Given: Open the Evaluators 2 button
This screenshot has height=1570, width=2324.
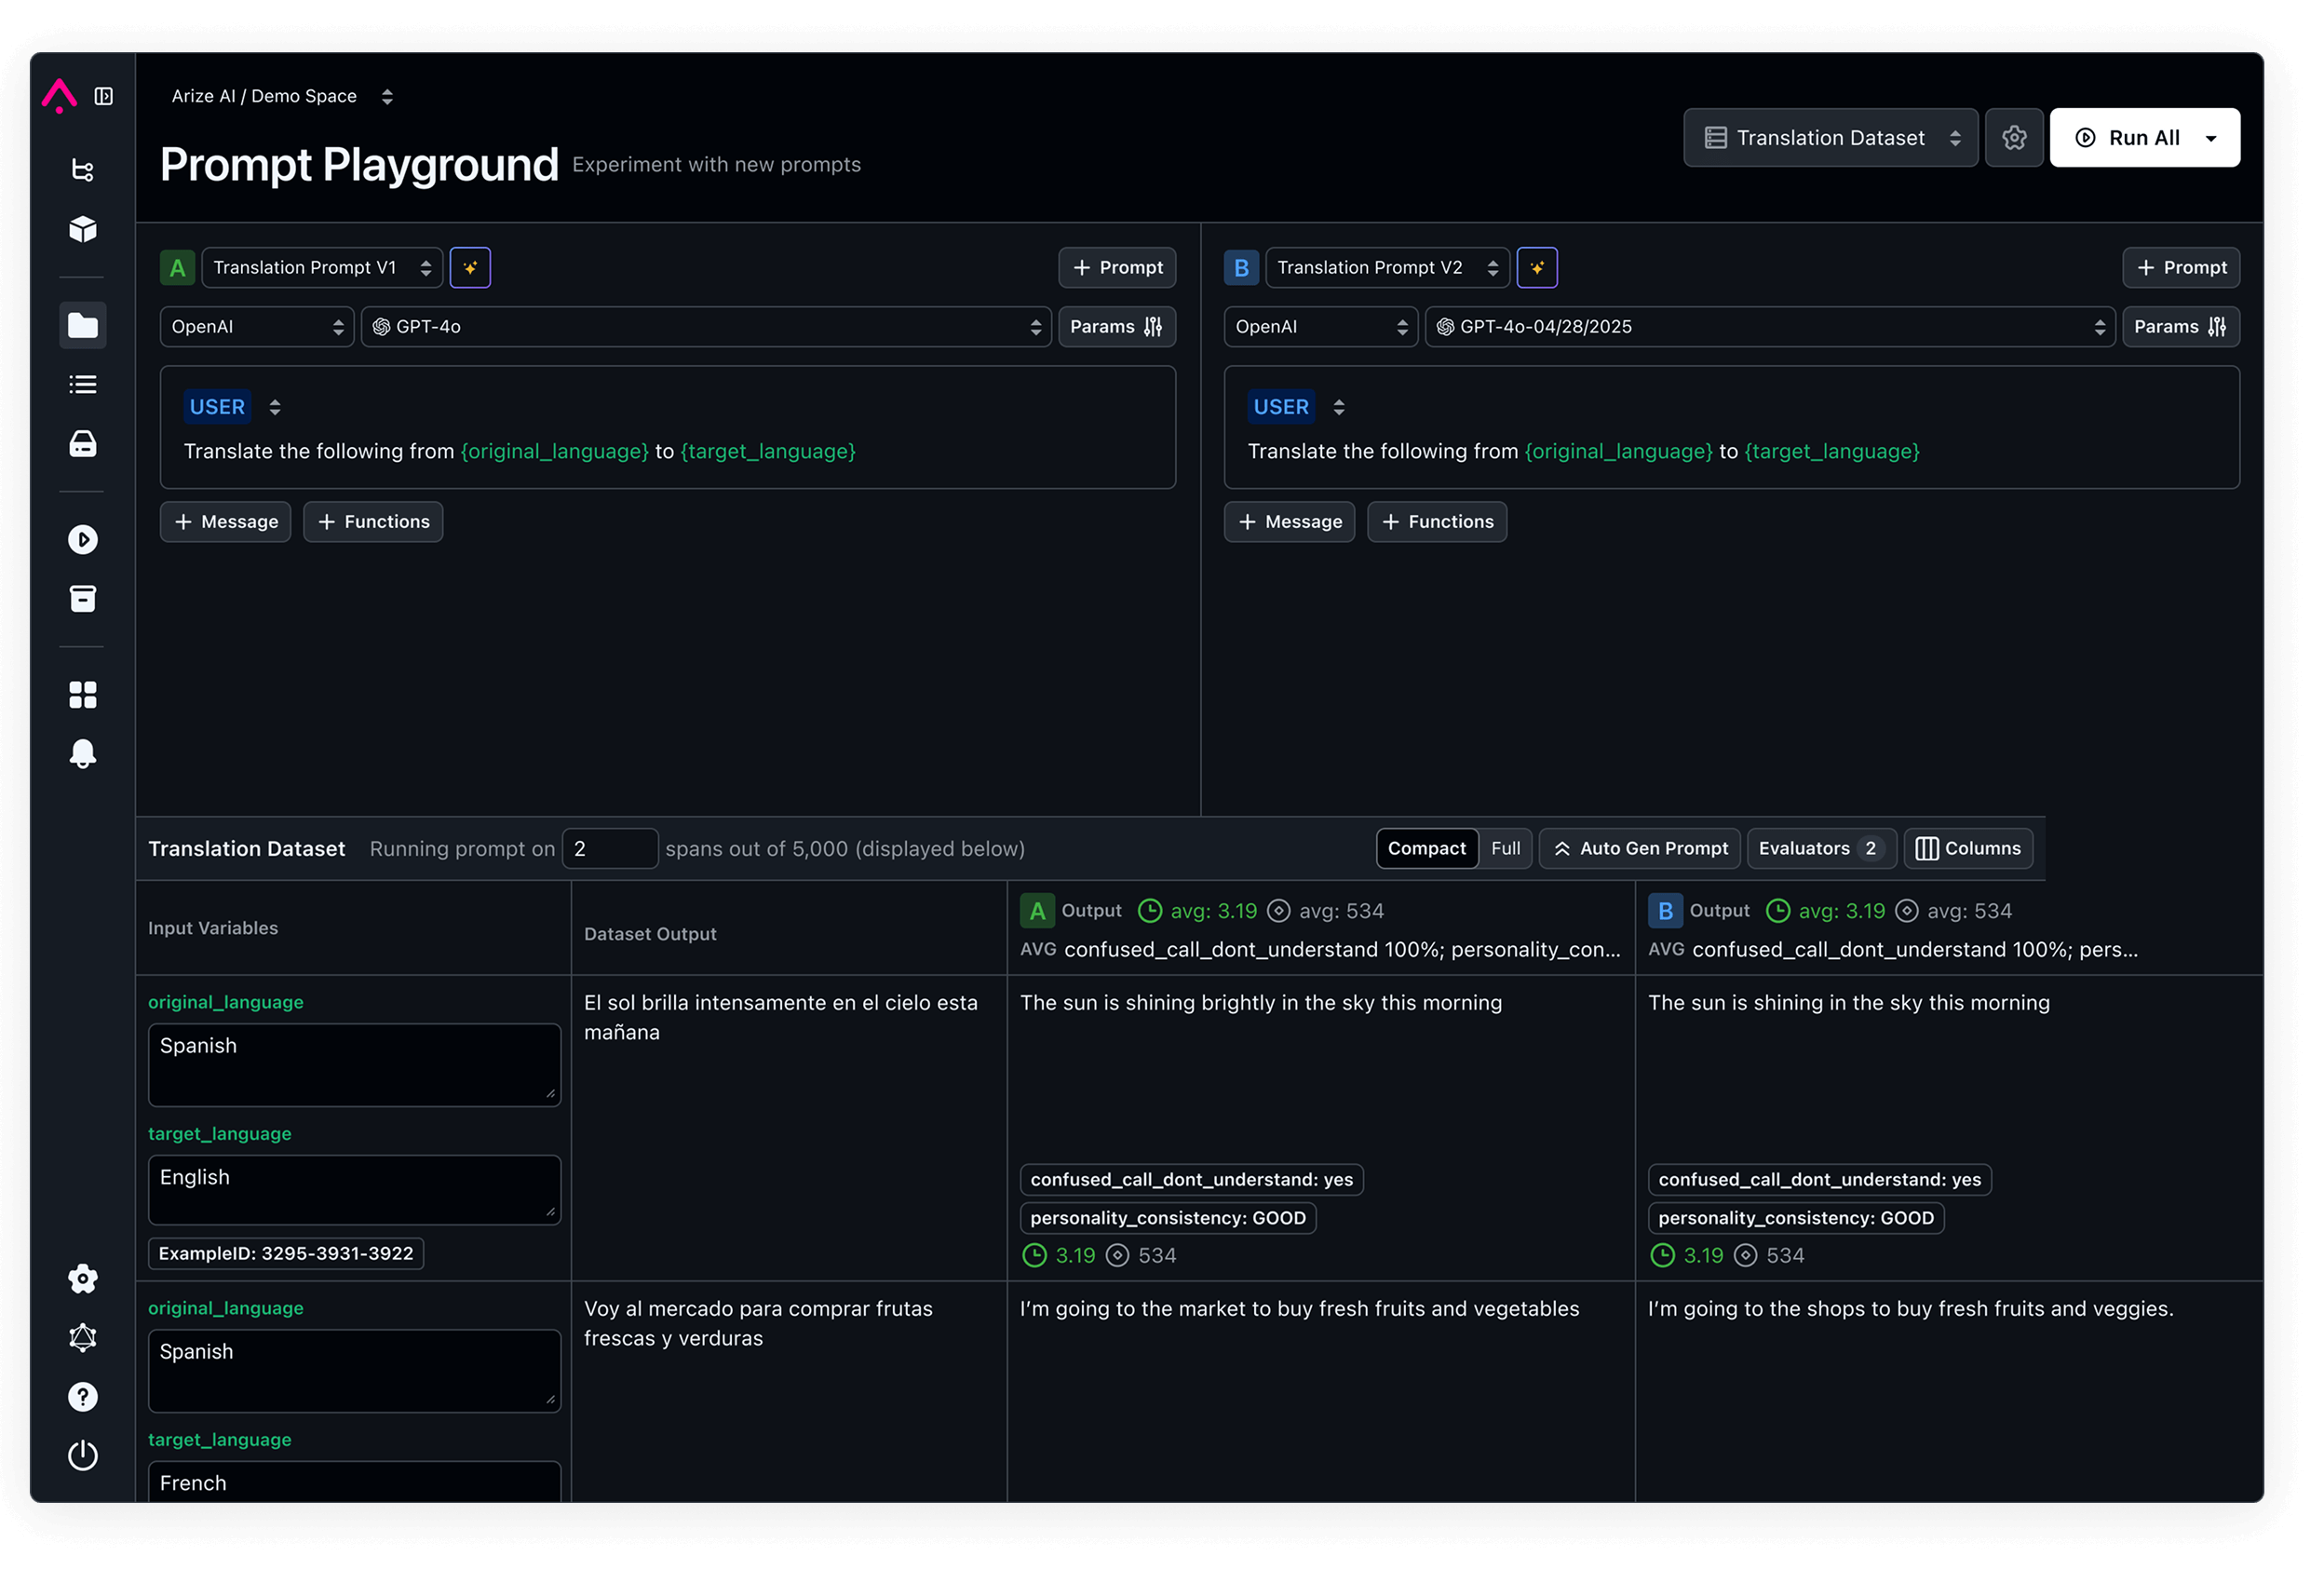Looking at the screenshot, I should point(1821,849).
